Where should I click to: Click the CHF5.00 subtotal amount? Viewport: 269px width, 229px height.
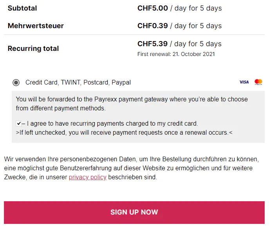153,8
